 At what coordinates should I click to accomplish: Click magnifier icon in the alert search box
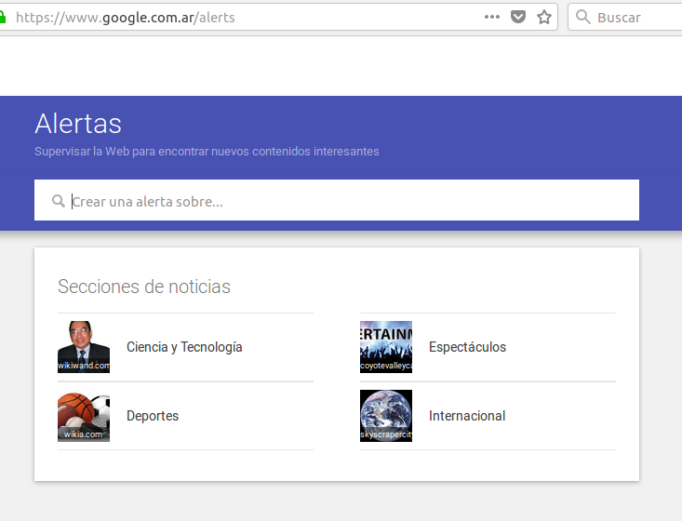(x=59, y=201)
